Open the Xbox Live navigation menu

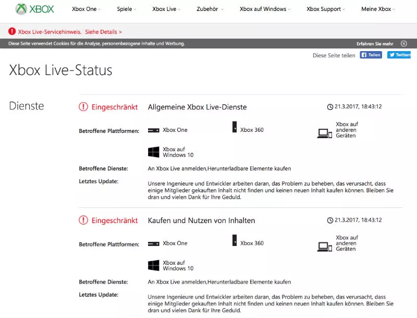click(166, 9)
